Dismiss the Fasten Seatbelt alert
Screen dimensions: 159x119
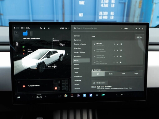[19, 82]
